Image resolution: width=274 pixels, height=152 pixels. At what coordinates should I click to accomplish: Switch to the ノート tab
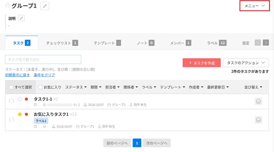[x=146, y=43]
